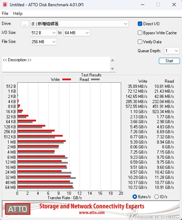Click the 32 KB write value 2.13 GB/s
The height and width of the screenshot is (220, 182).
[x=139, y=117]
